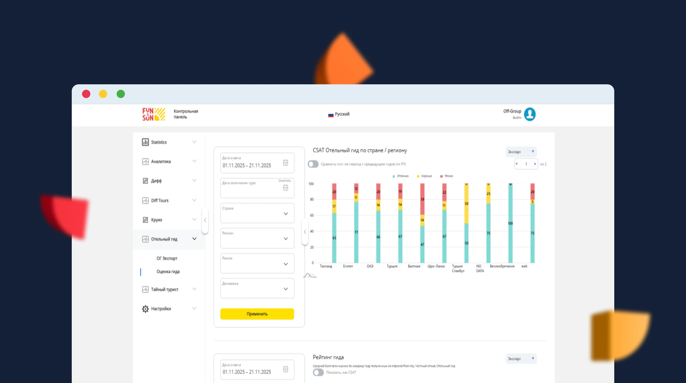Screen dimensions: 686x383
Task: Open CSAT chart Экспорт dropdown
Action: coord(521,152)
